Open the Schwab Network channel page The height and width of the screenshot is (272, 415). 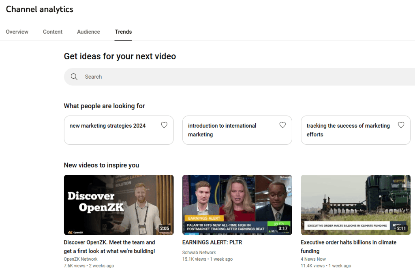pos(199,252)
